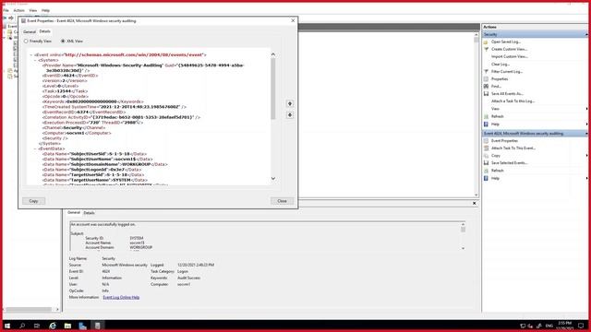Close the lower preview pane
Viewport: 591px width, 332px height.
click(474, 203)
